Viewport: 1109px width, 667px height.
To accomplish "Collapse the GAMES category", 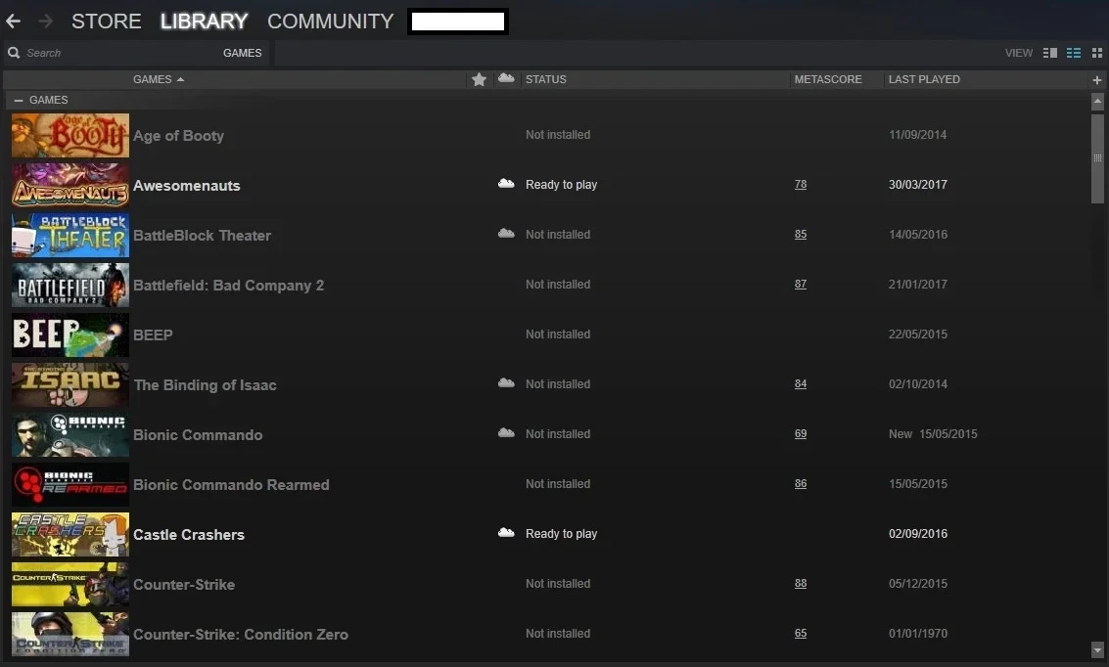I will coord(19,101).
